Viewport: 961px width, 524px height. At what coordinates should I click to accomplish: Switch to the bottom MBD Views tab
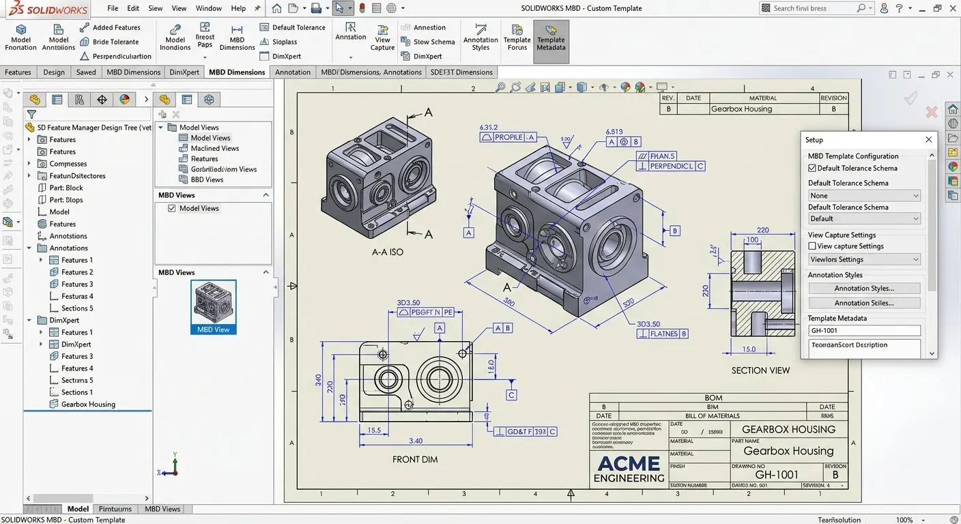tap(162, 509)
